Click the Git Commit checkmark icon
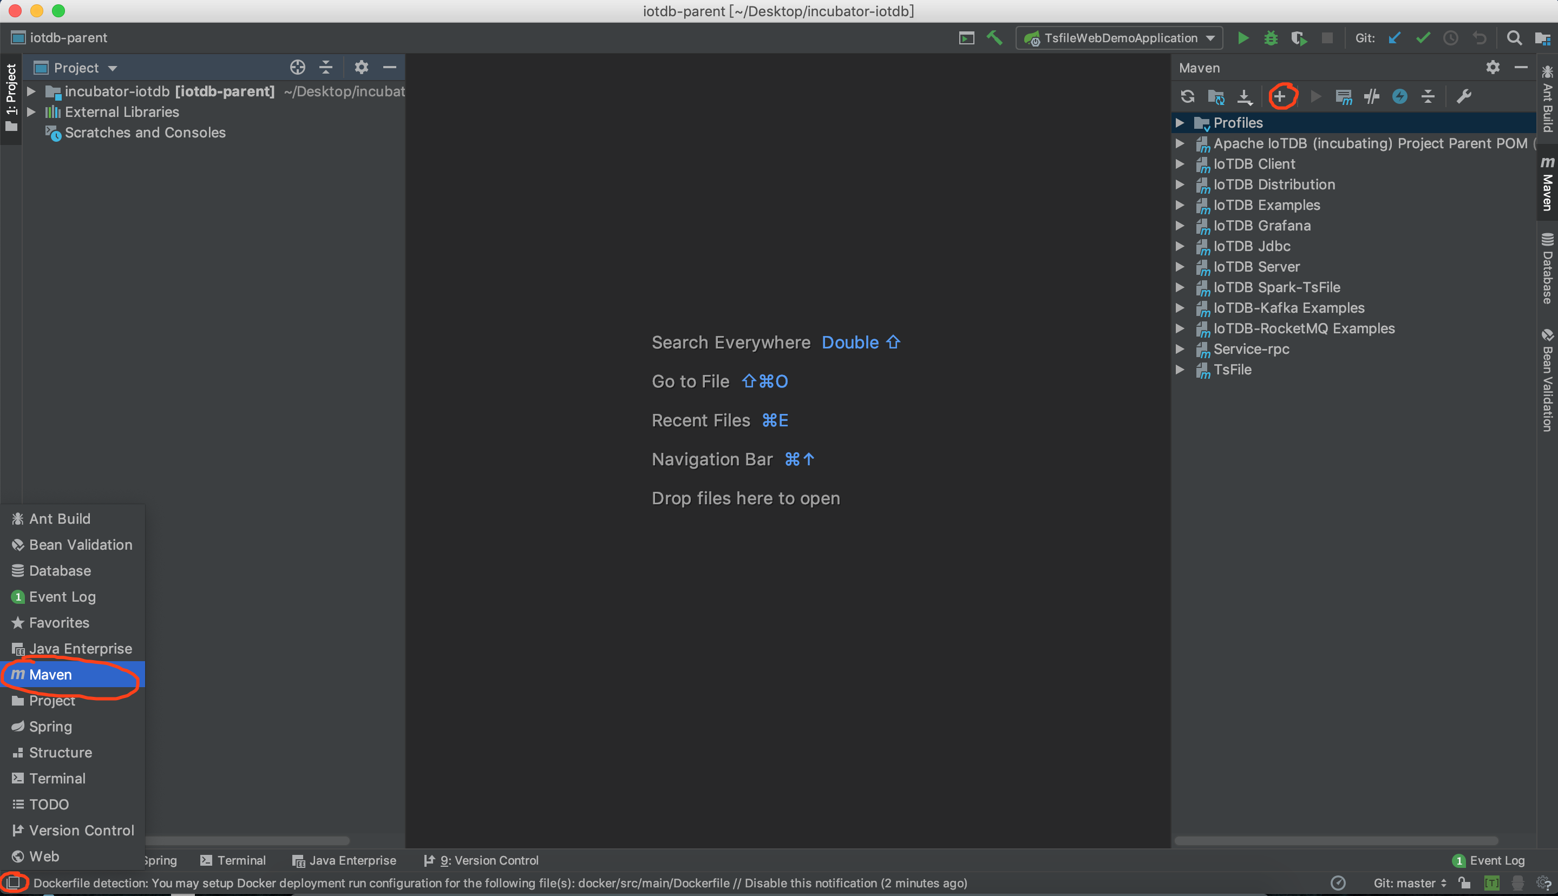The height and width of the screenshot is (896, 1558). (1423, 38)
